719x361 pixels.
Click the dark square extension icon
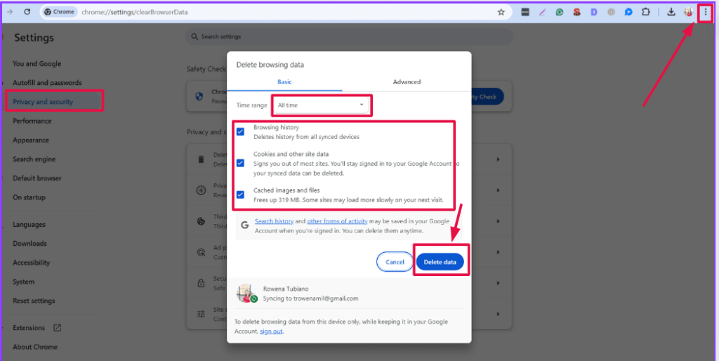pyautogui.click(x=525, y=13)
